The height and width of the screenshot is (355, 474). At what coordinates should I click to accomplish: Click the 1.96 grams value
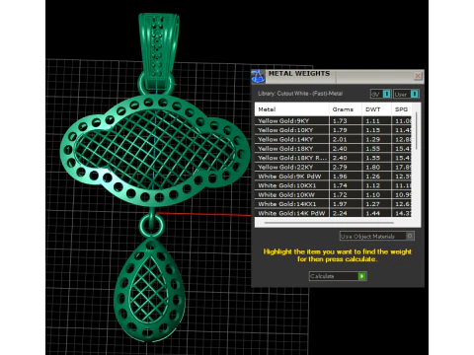(x=340, y=176)
